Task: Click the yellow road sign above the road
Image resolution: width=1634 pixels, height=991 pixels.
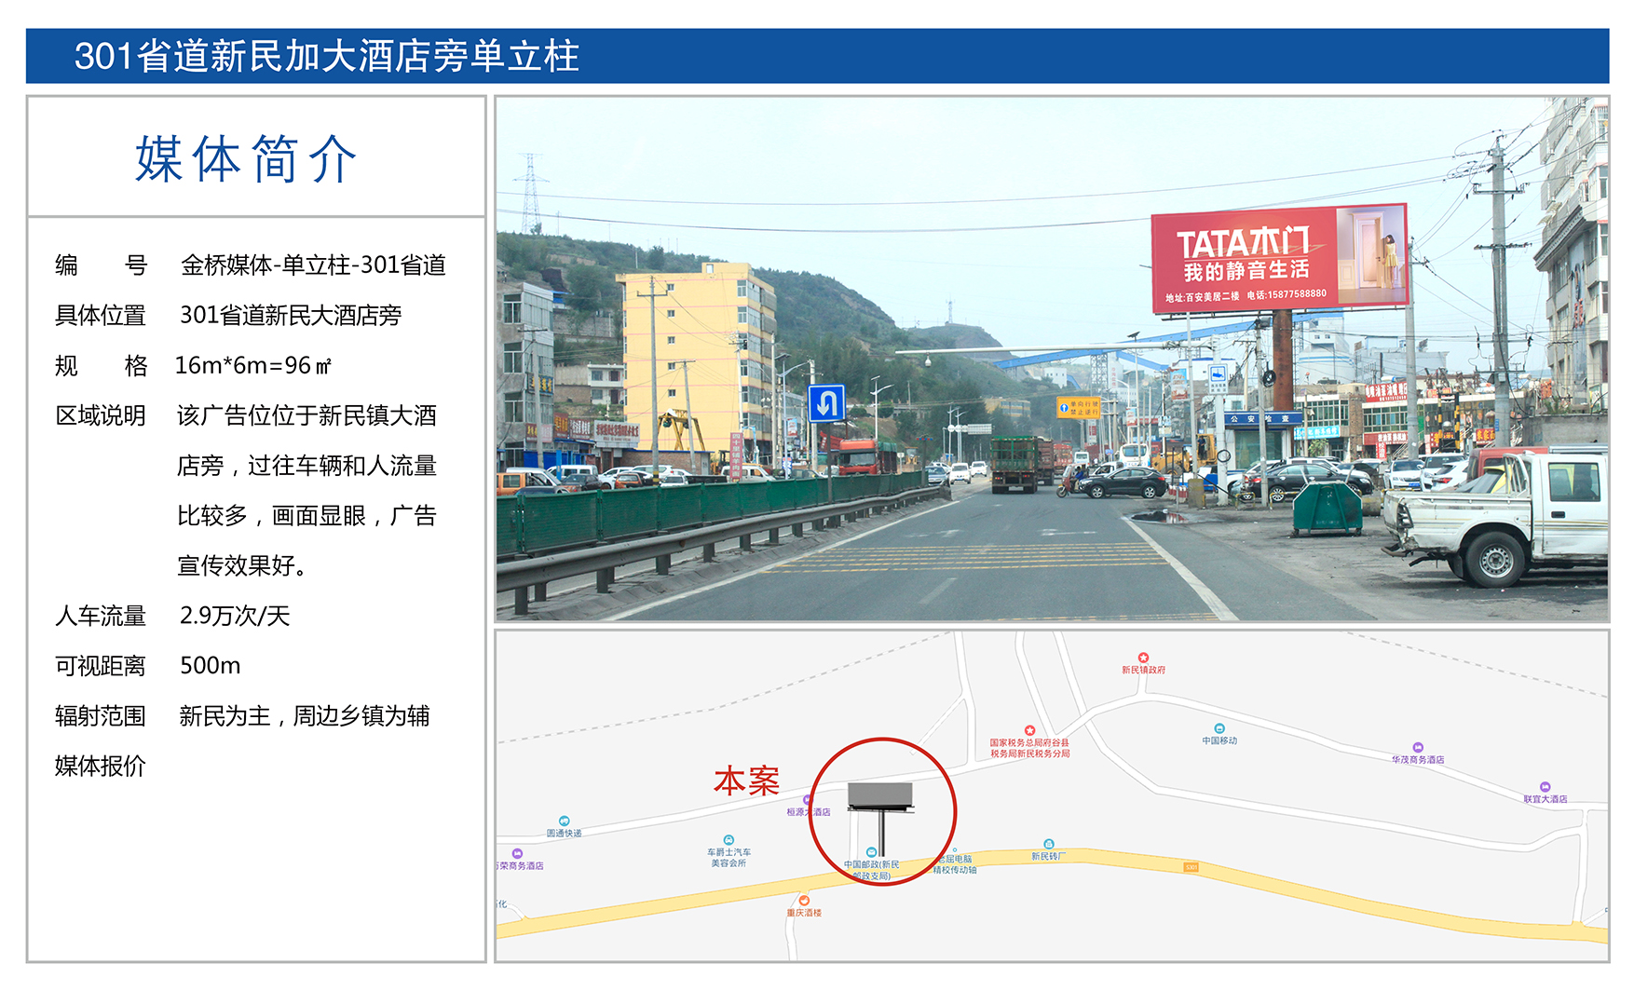Action: coord(1078,407)
